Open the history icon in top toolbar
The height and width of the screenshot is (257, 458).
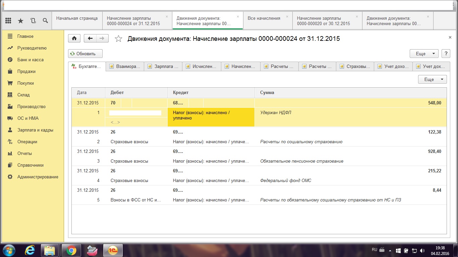[33, 21]
